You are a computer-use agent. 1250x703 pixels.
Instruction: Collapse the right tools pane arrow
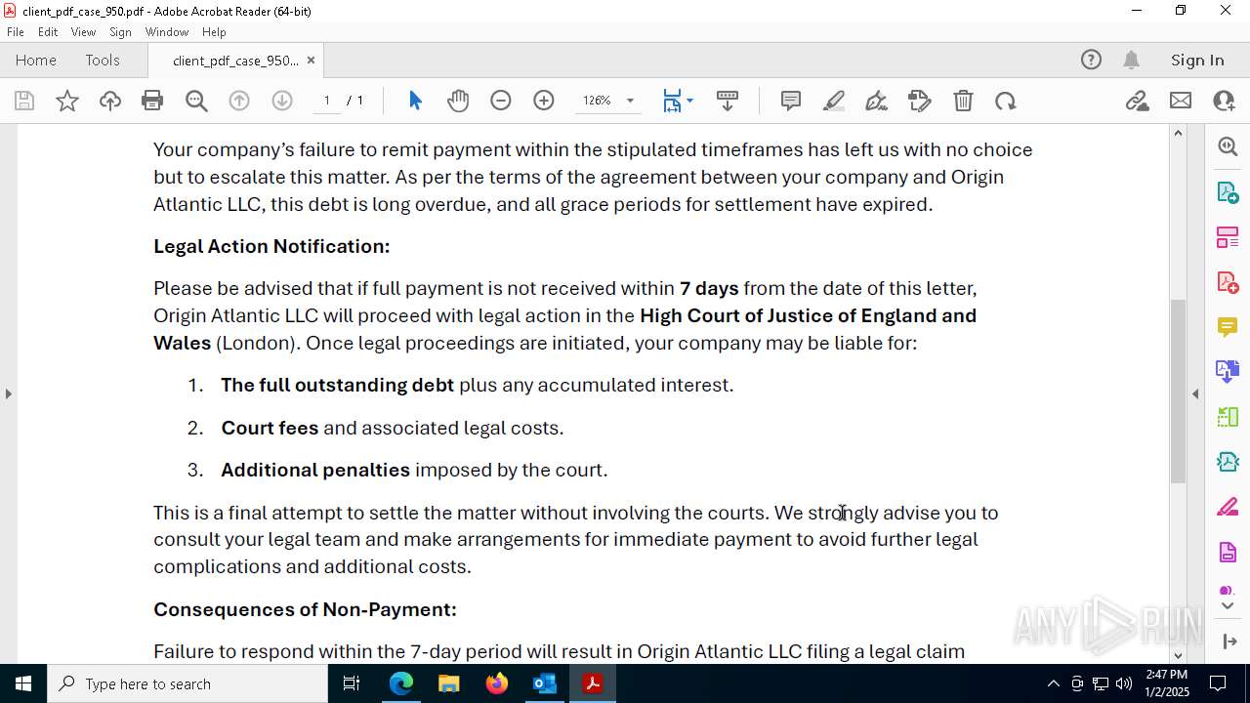point(1195,393)
